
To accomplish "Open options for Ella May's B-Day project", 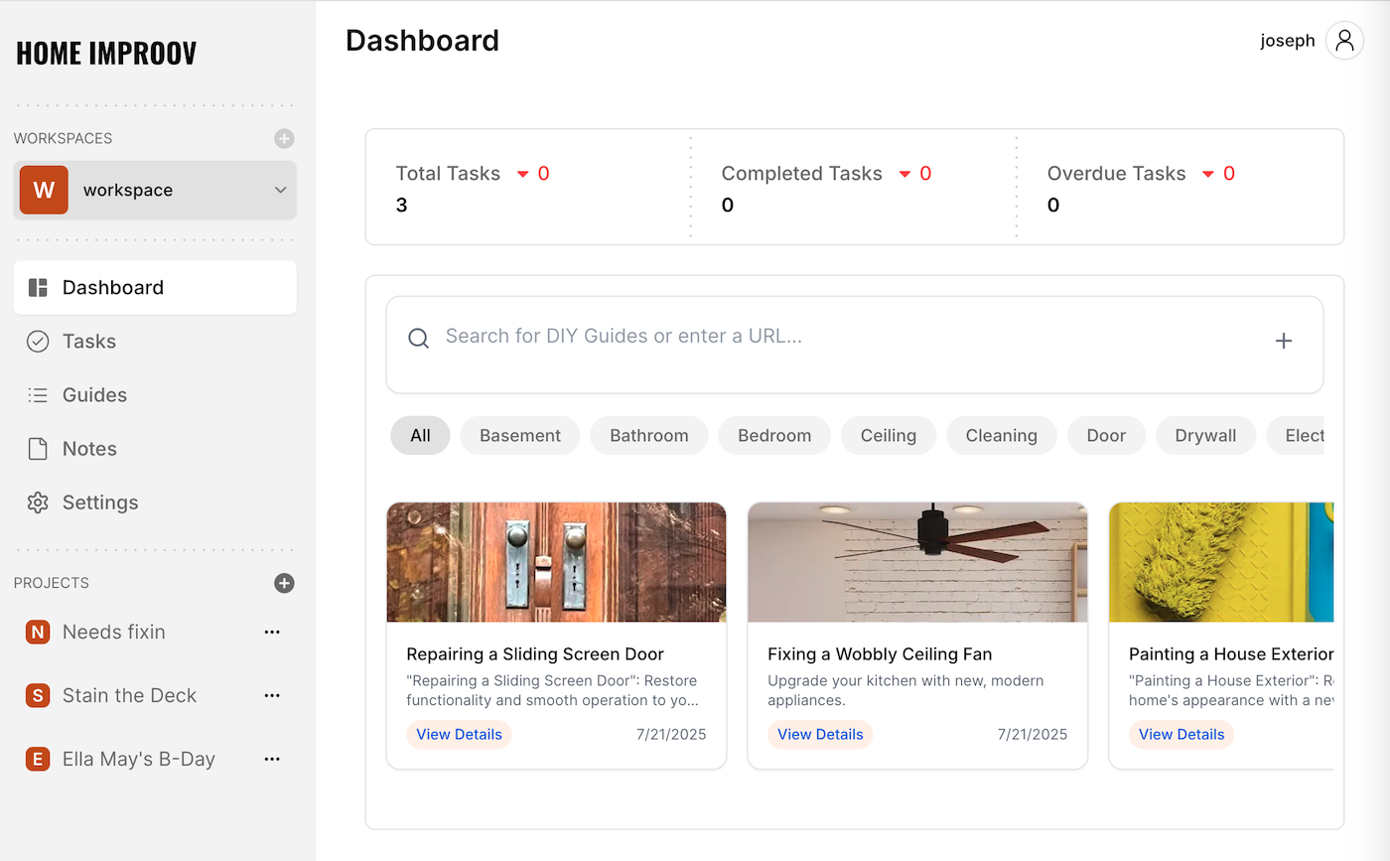I will (272, 760).
